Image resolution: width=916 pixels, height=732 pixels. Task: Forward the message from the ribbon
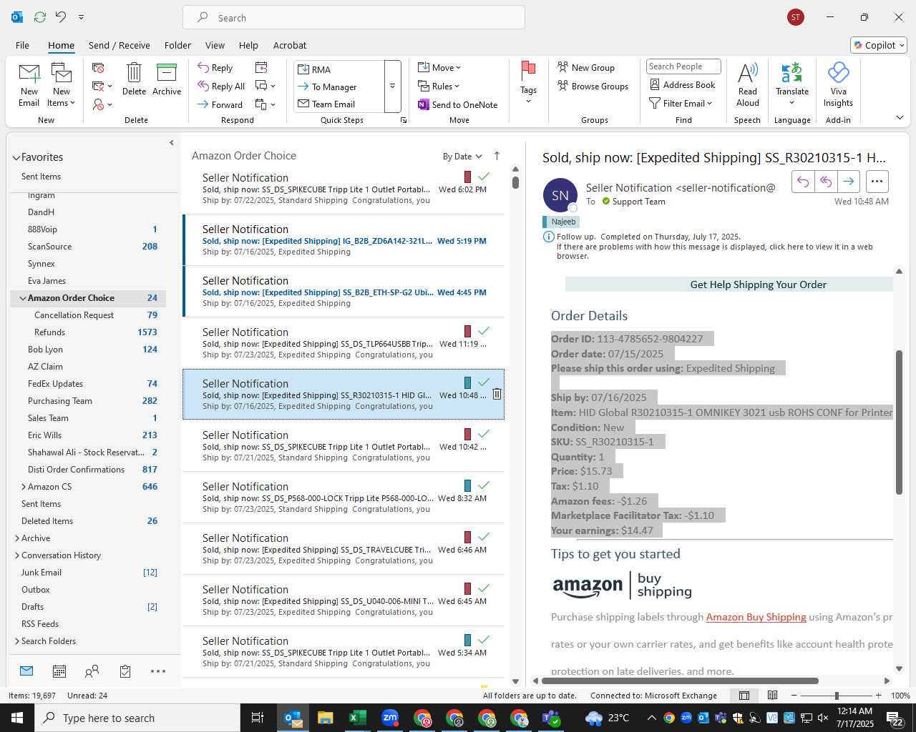click(220, 104)
